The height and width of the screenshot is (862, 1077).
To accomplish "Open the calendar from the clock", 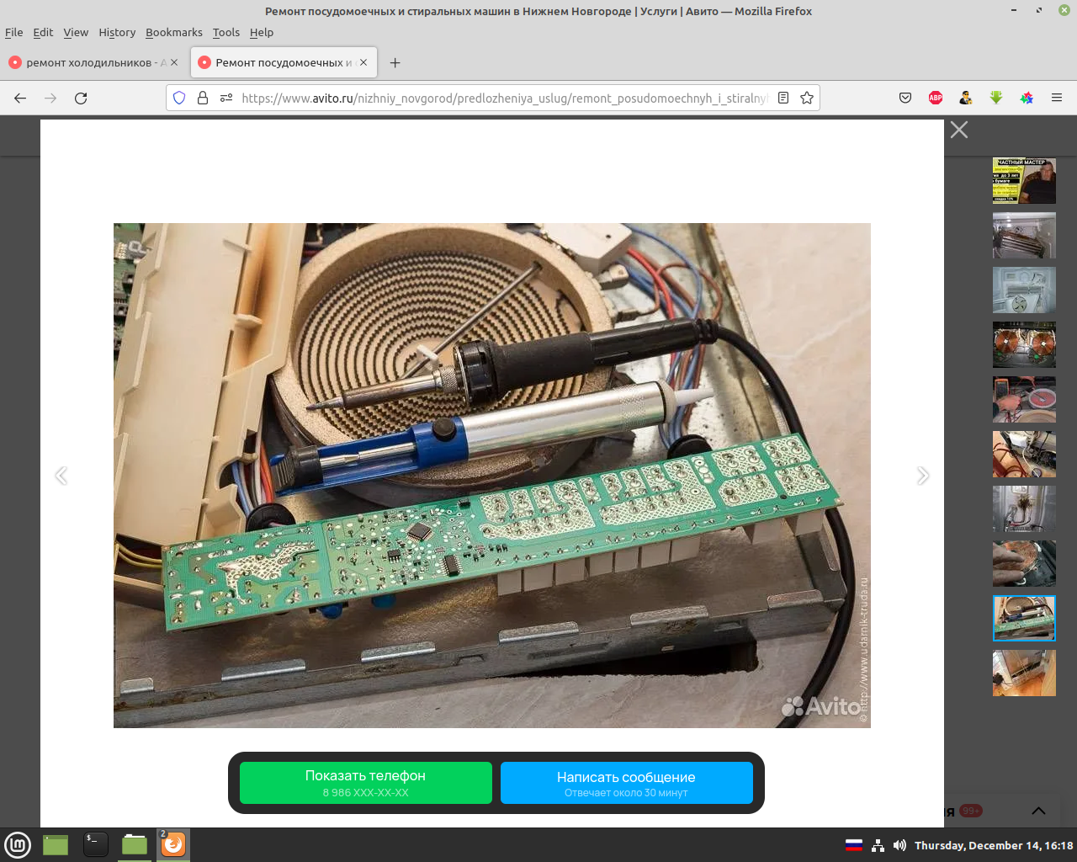I will pyautogui.click(x=994, y=845).
